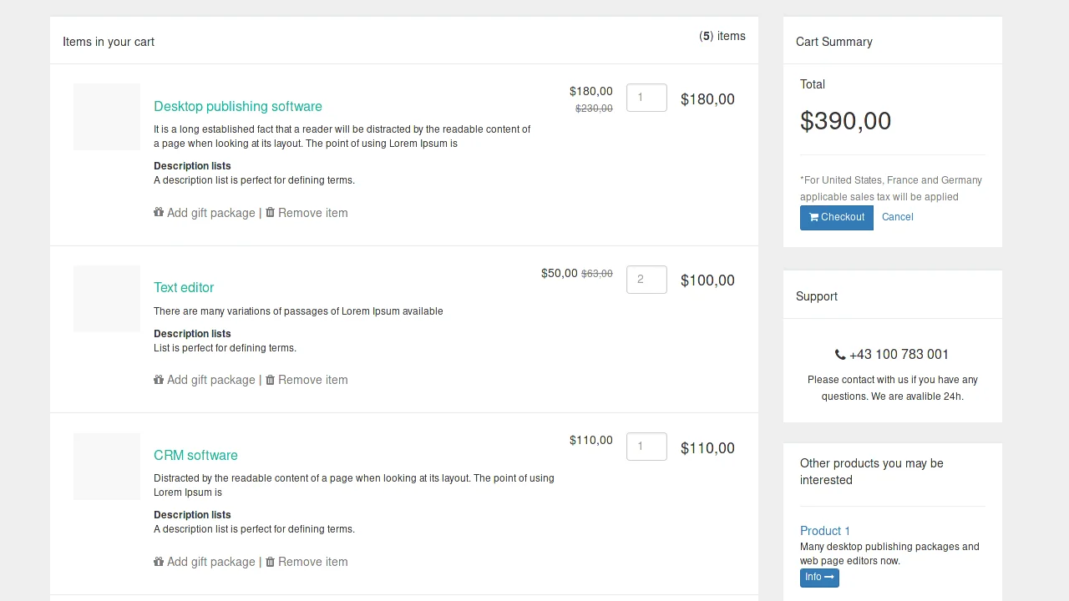1069x601 pixels.
Task: Click the quantity field for Desktop publishing software
Action: pos(646,98)
